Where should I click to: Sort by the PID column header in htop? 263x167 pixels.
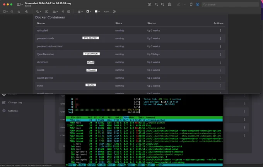(73, 118)
